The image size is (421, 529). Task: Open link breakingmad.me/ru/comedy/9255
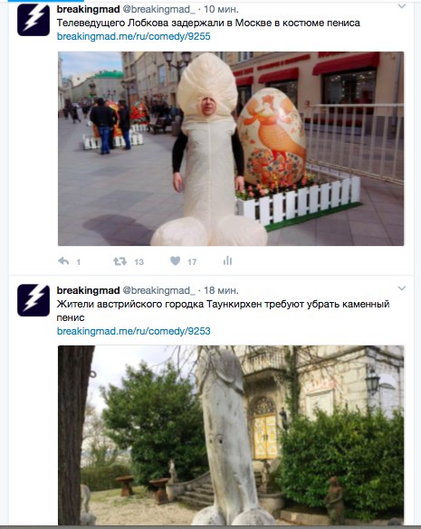pyautogui.click(x=133, y=36)
